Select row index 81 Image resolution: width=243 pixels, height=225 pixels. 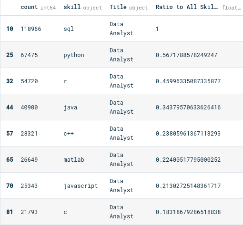point(10,212)
